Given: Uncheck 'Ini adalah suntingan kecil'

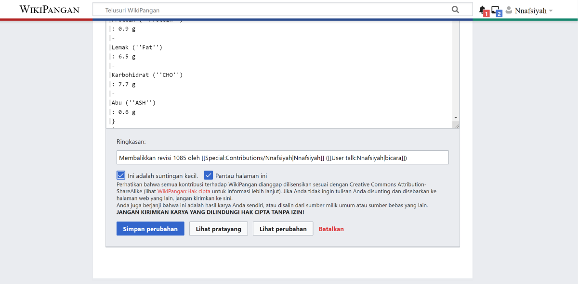Looking at the screenshot, I should click(x=121, y=175).
